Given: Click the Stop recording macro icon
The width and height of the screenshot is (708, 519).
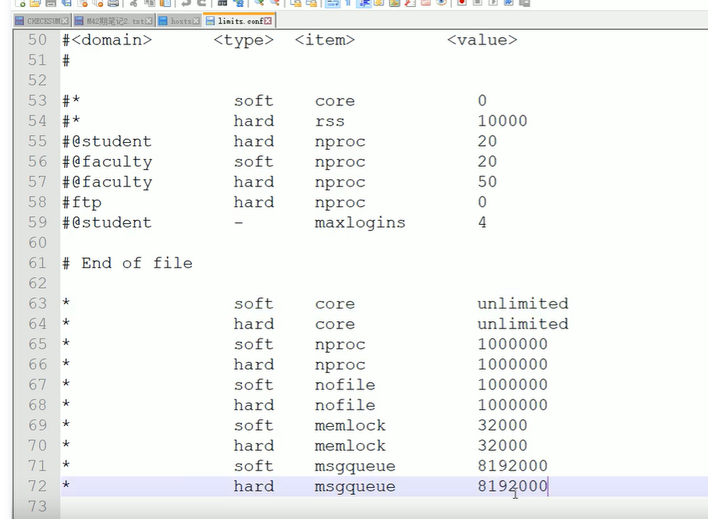Looking at the screenshot, I should pyautogui.click(x=478, y=2).
